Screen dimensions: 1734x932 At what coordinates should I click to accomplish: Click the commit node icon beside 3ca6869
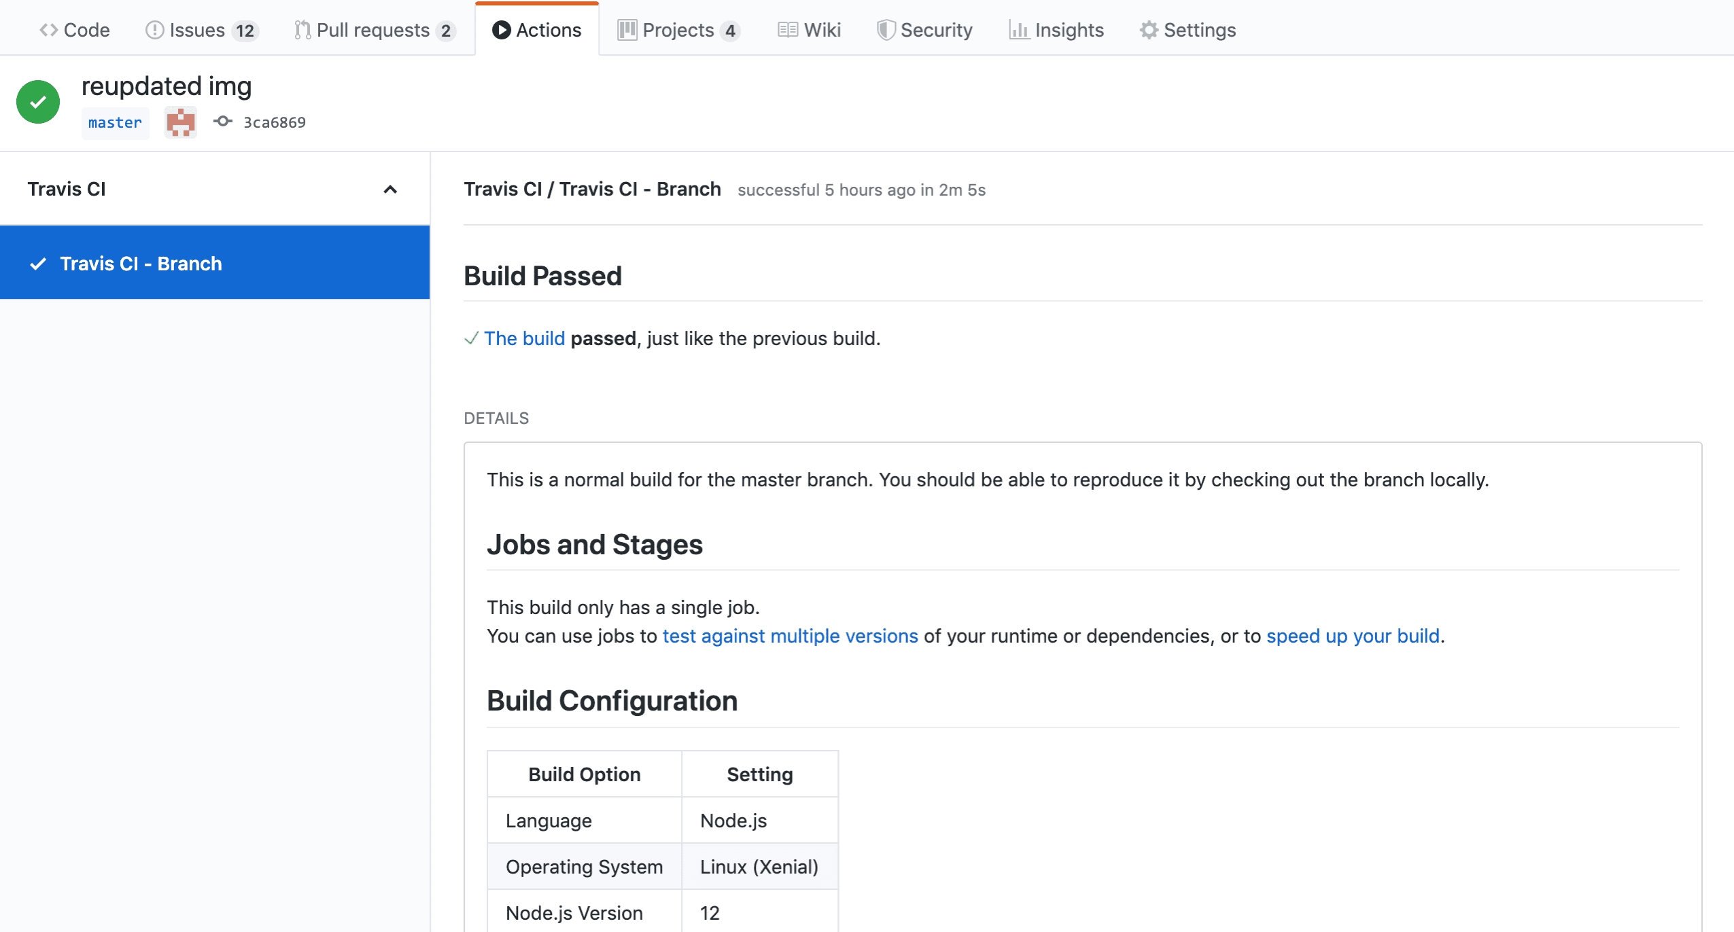(x=222, y=122)
